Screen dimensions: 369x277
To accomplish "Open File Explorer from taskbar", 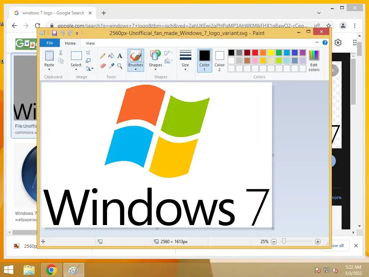I will [x=29, y=270].
